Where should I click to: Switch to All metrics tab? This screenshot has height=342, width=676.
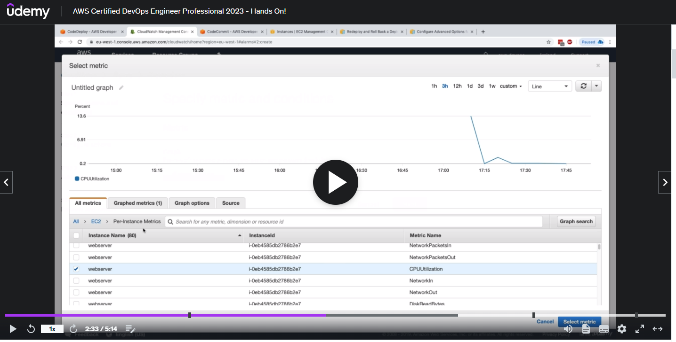(88, 203)
